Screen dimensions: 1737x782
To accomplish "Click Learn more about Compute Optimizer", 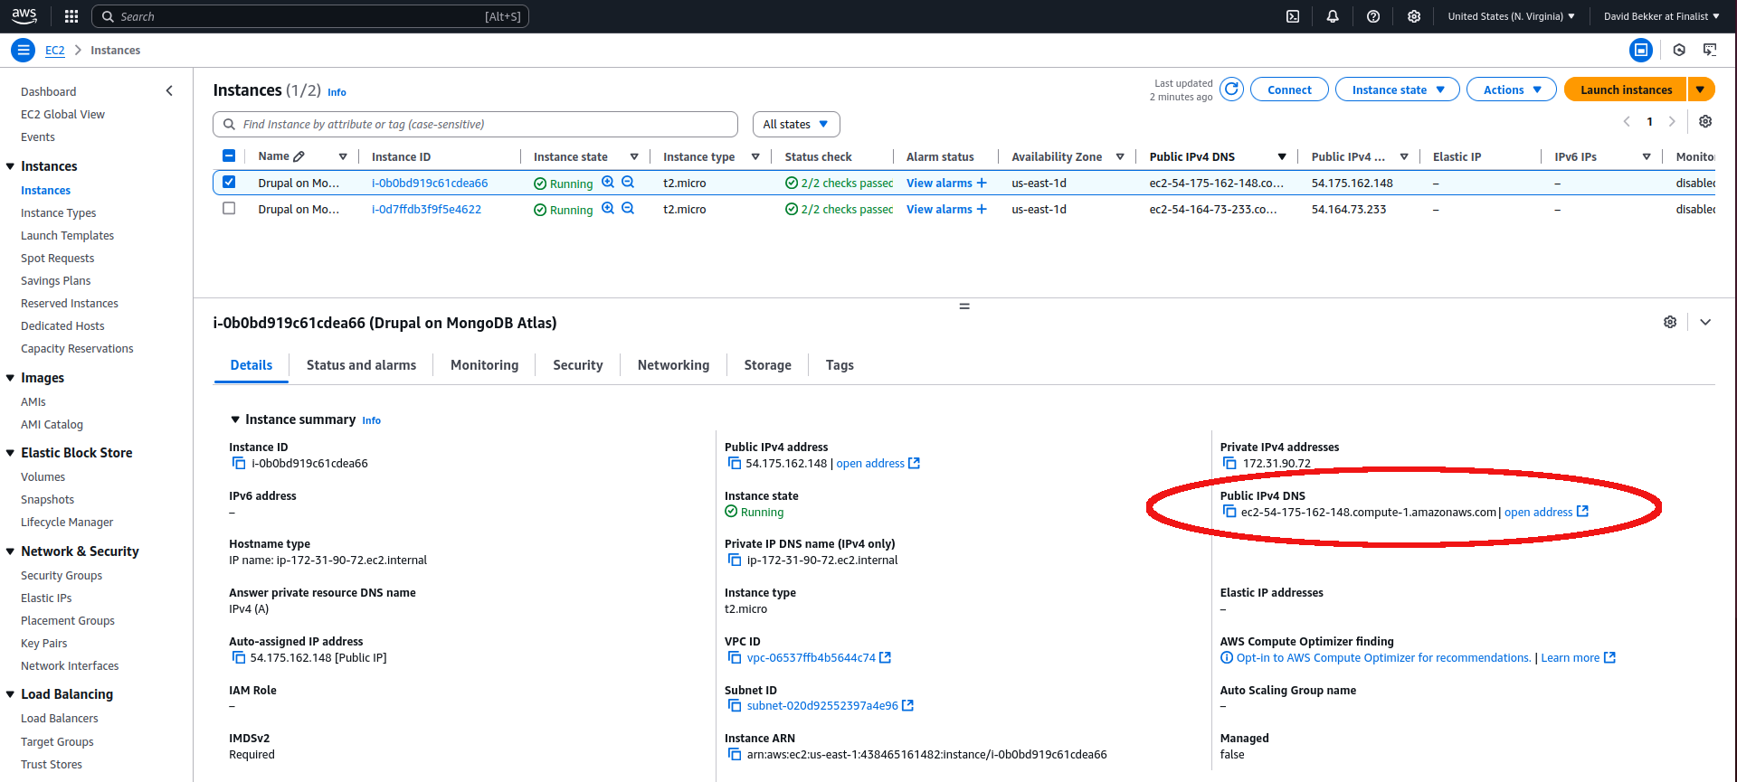I will point(1570,657).
